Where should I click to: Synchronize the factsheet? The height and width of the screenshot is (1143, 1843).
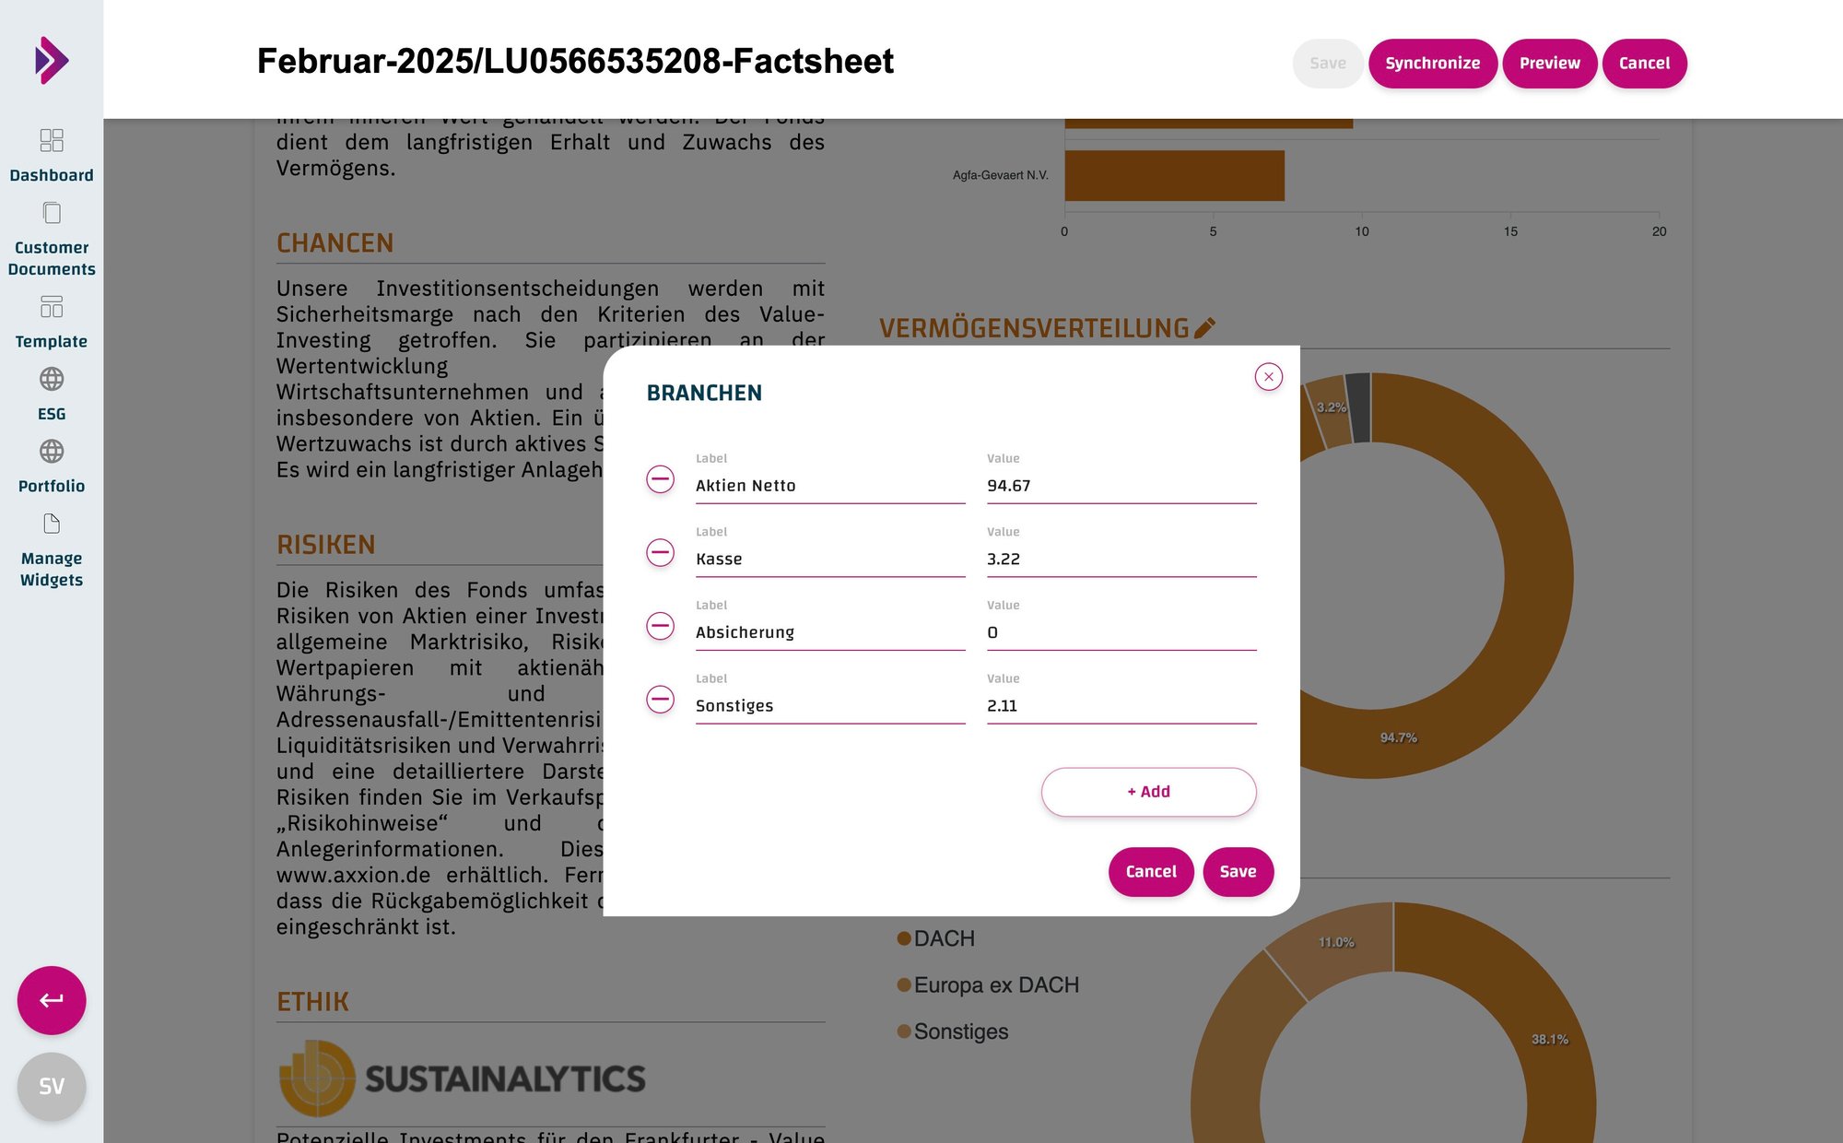click(1433, 63)
